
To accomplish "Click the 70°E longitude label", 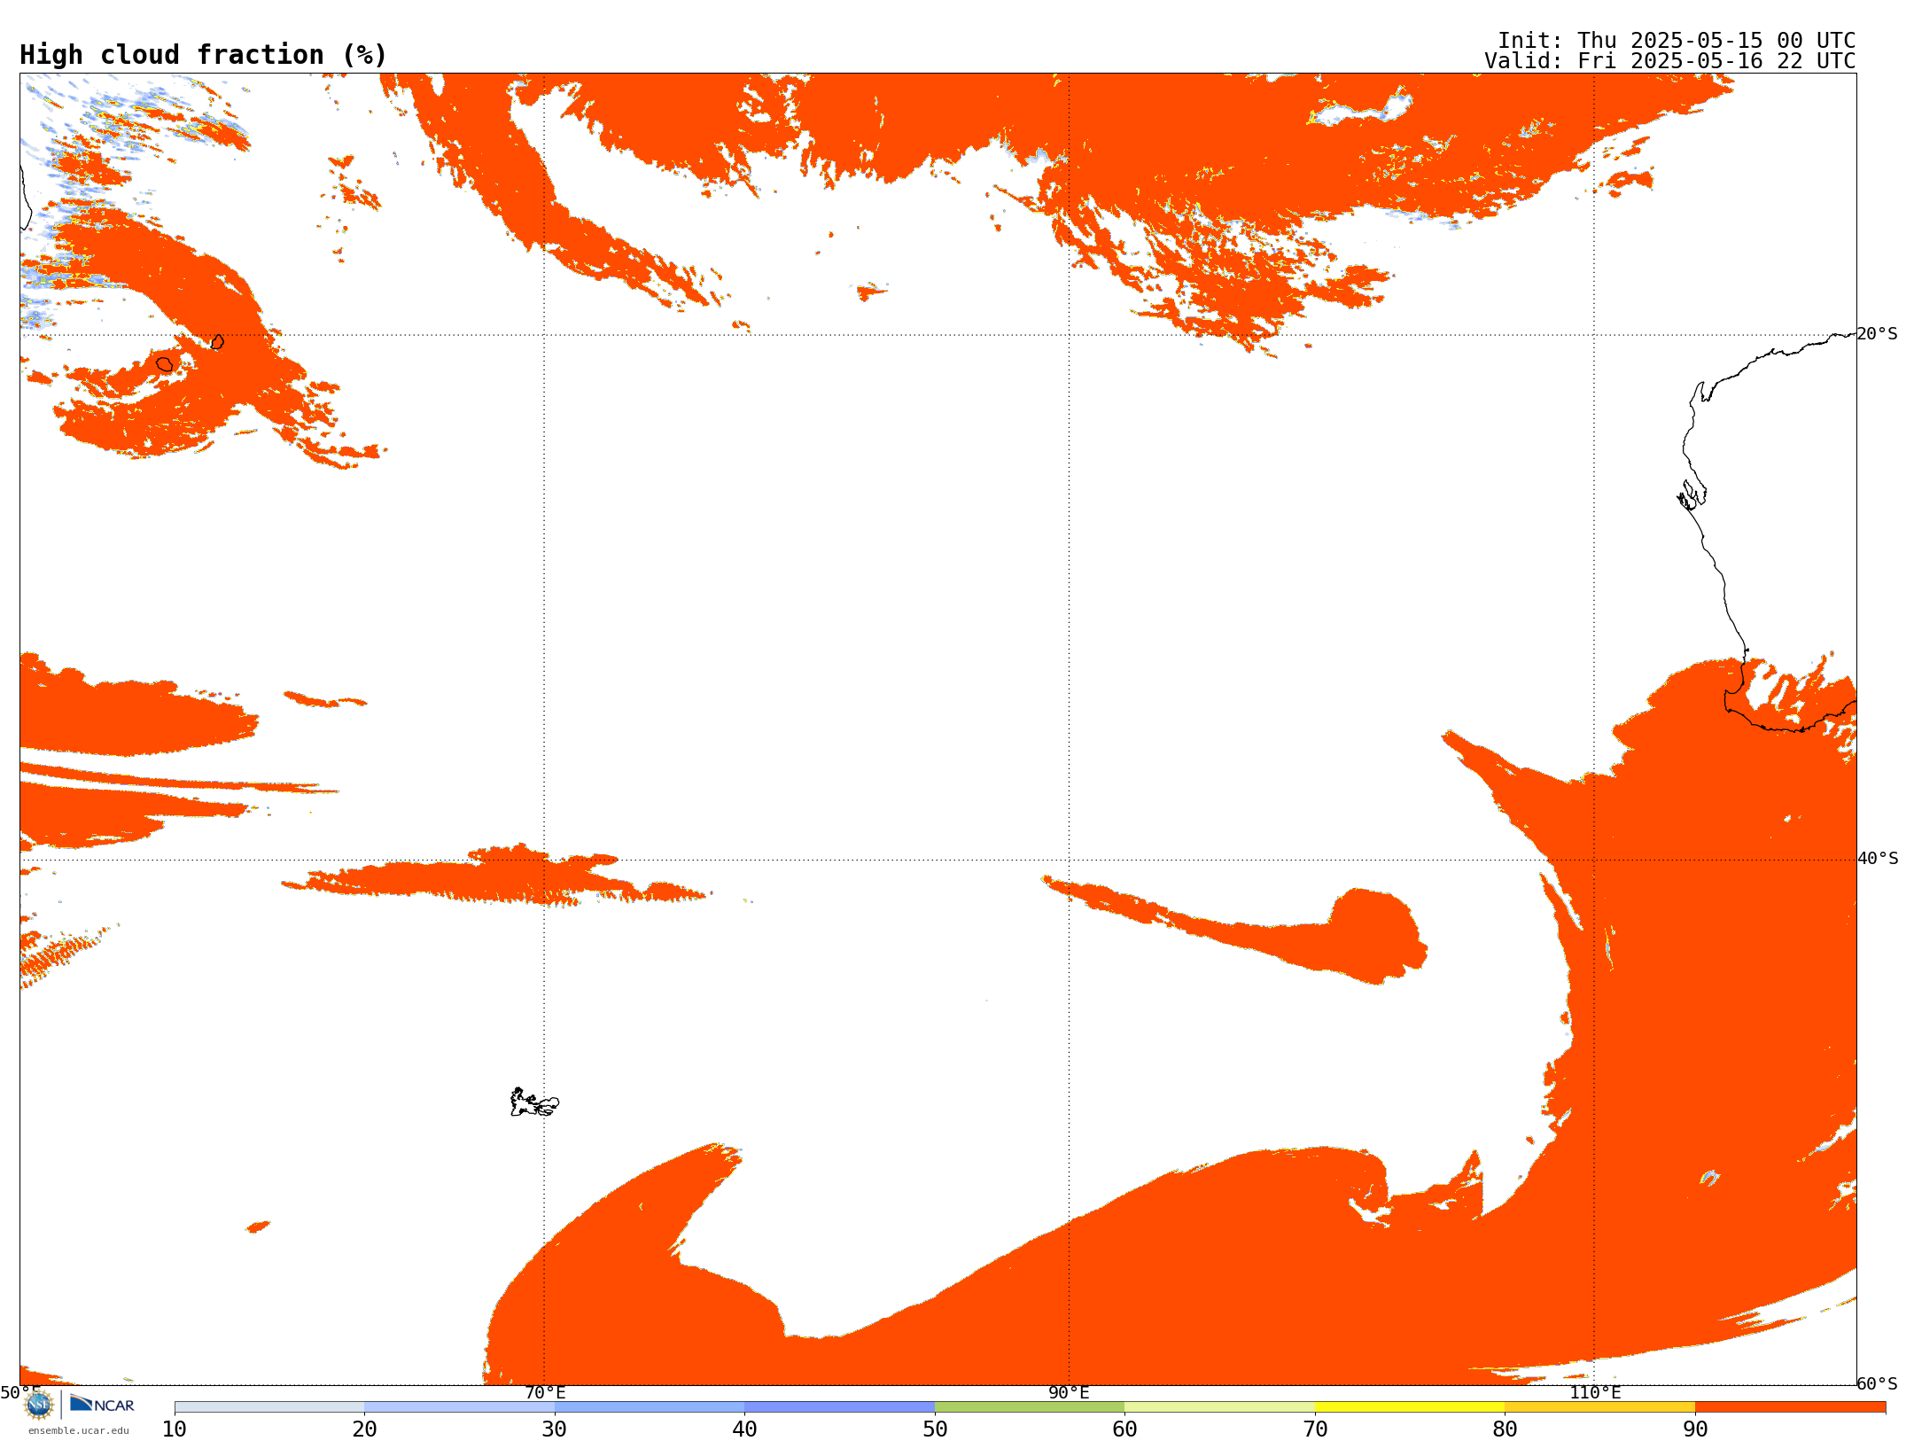I will pyautogui.click(x=545, y=1392).
